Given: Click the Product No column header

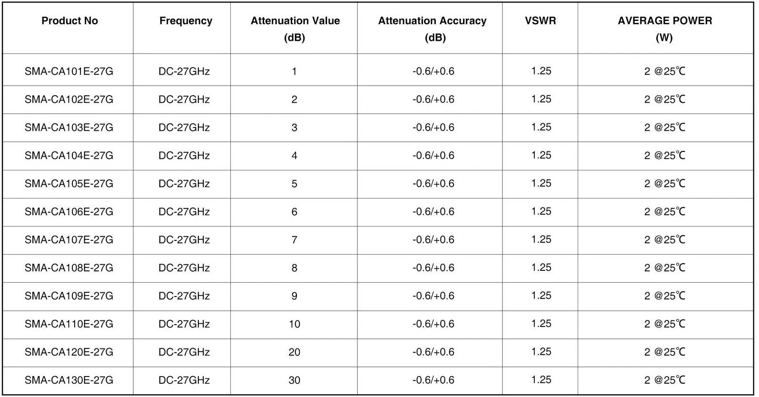Looking at the screenshot, I should [x=69, y=21].
